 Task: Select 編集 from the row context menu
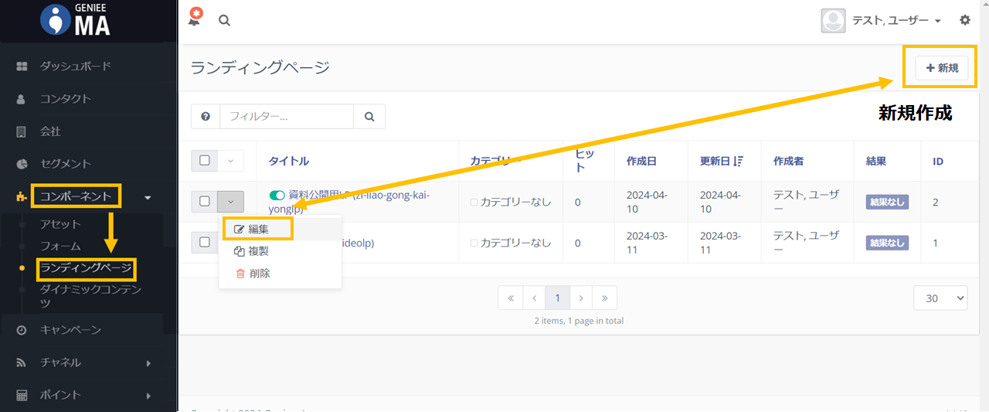click(258, 230)
